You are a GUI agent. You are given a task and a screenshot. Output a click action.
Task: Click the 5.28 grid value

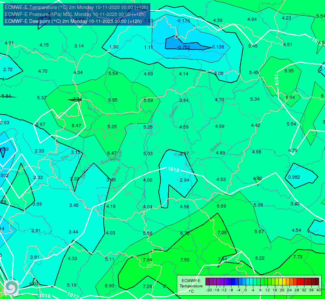tap(148, 127)
